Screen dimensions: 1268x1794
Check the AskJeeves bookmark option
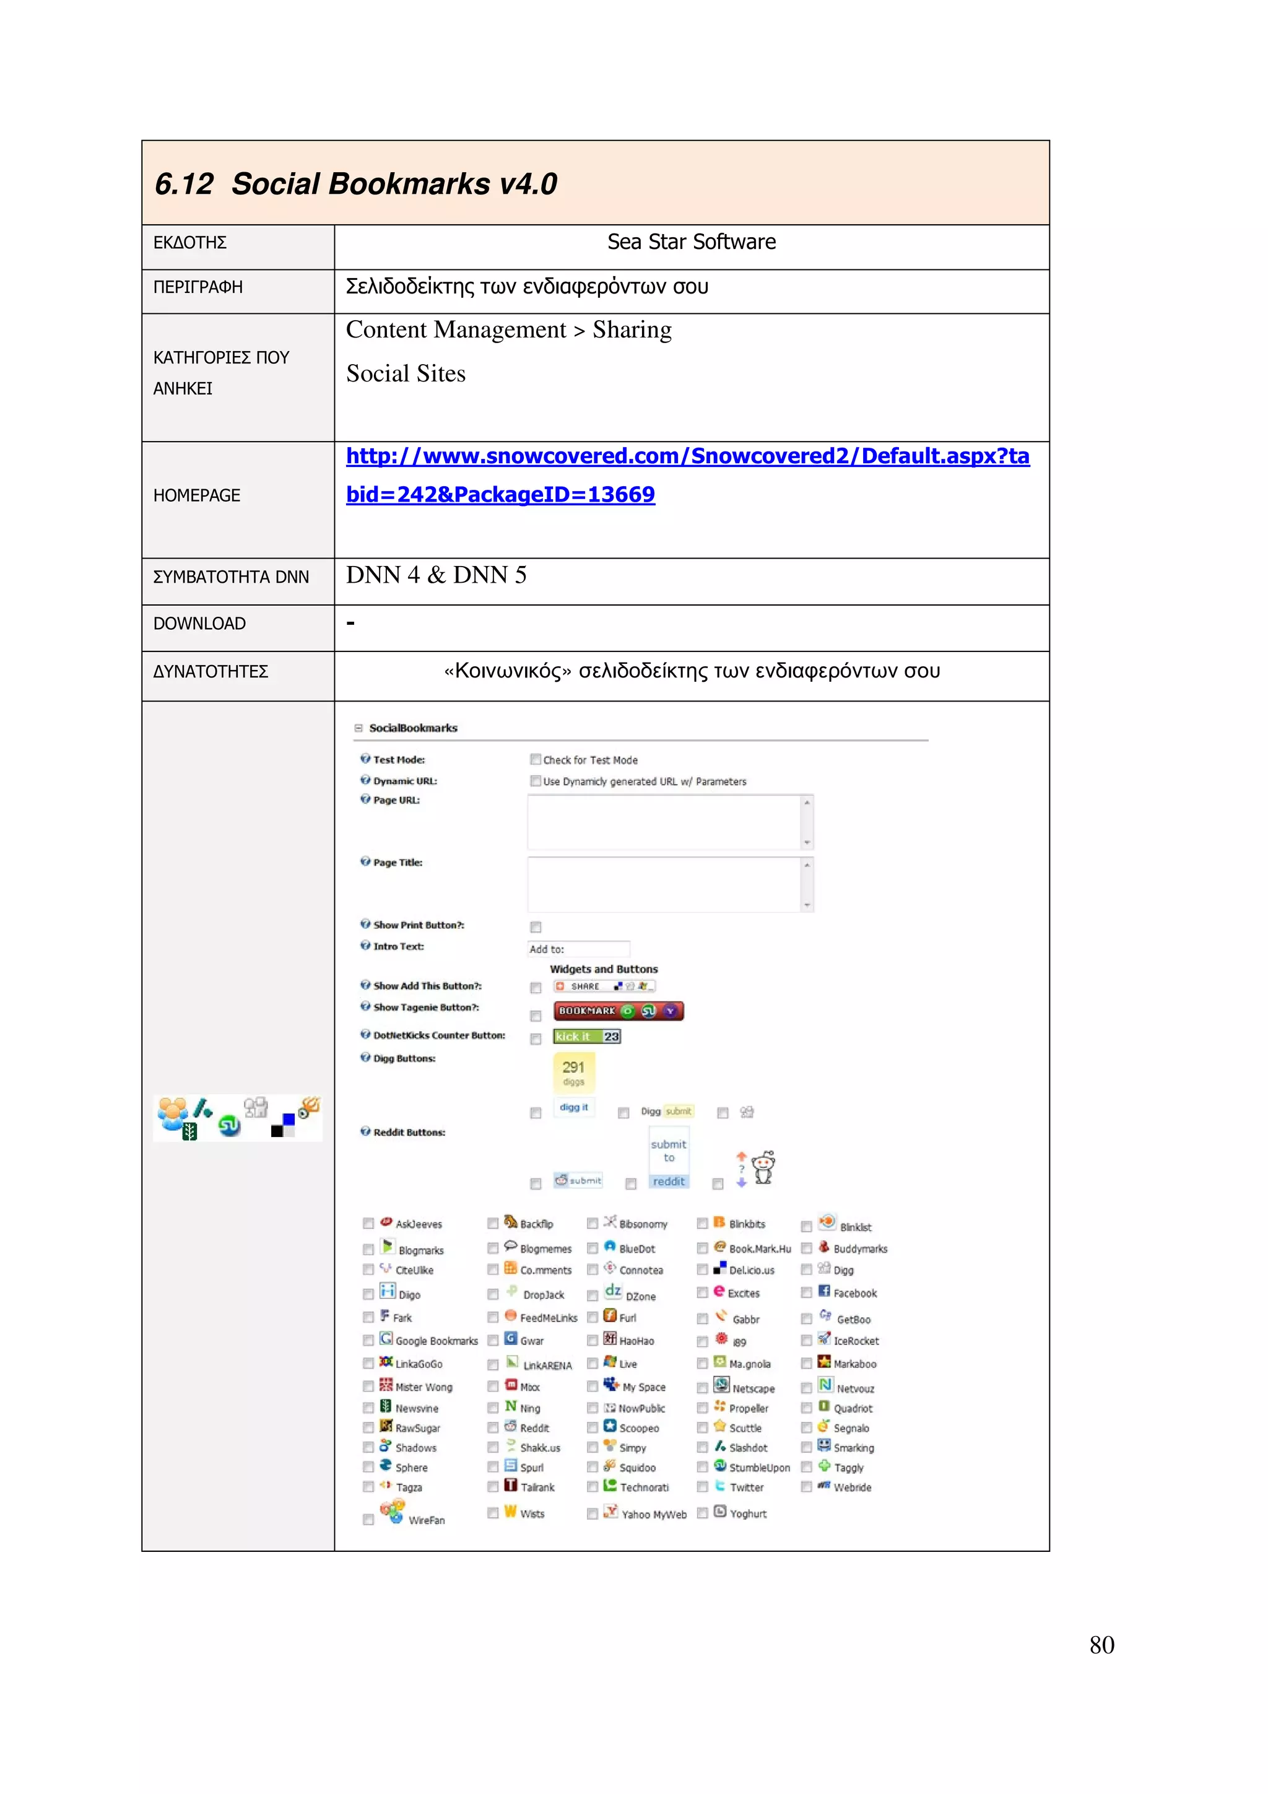click(368, 1224)
